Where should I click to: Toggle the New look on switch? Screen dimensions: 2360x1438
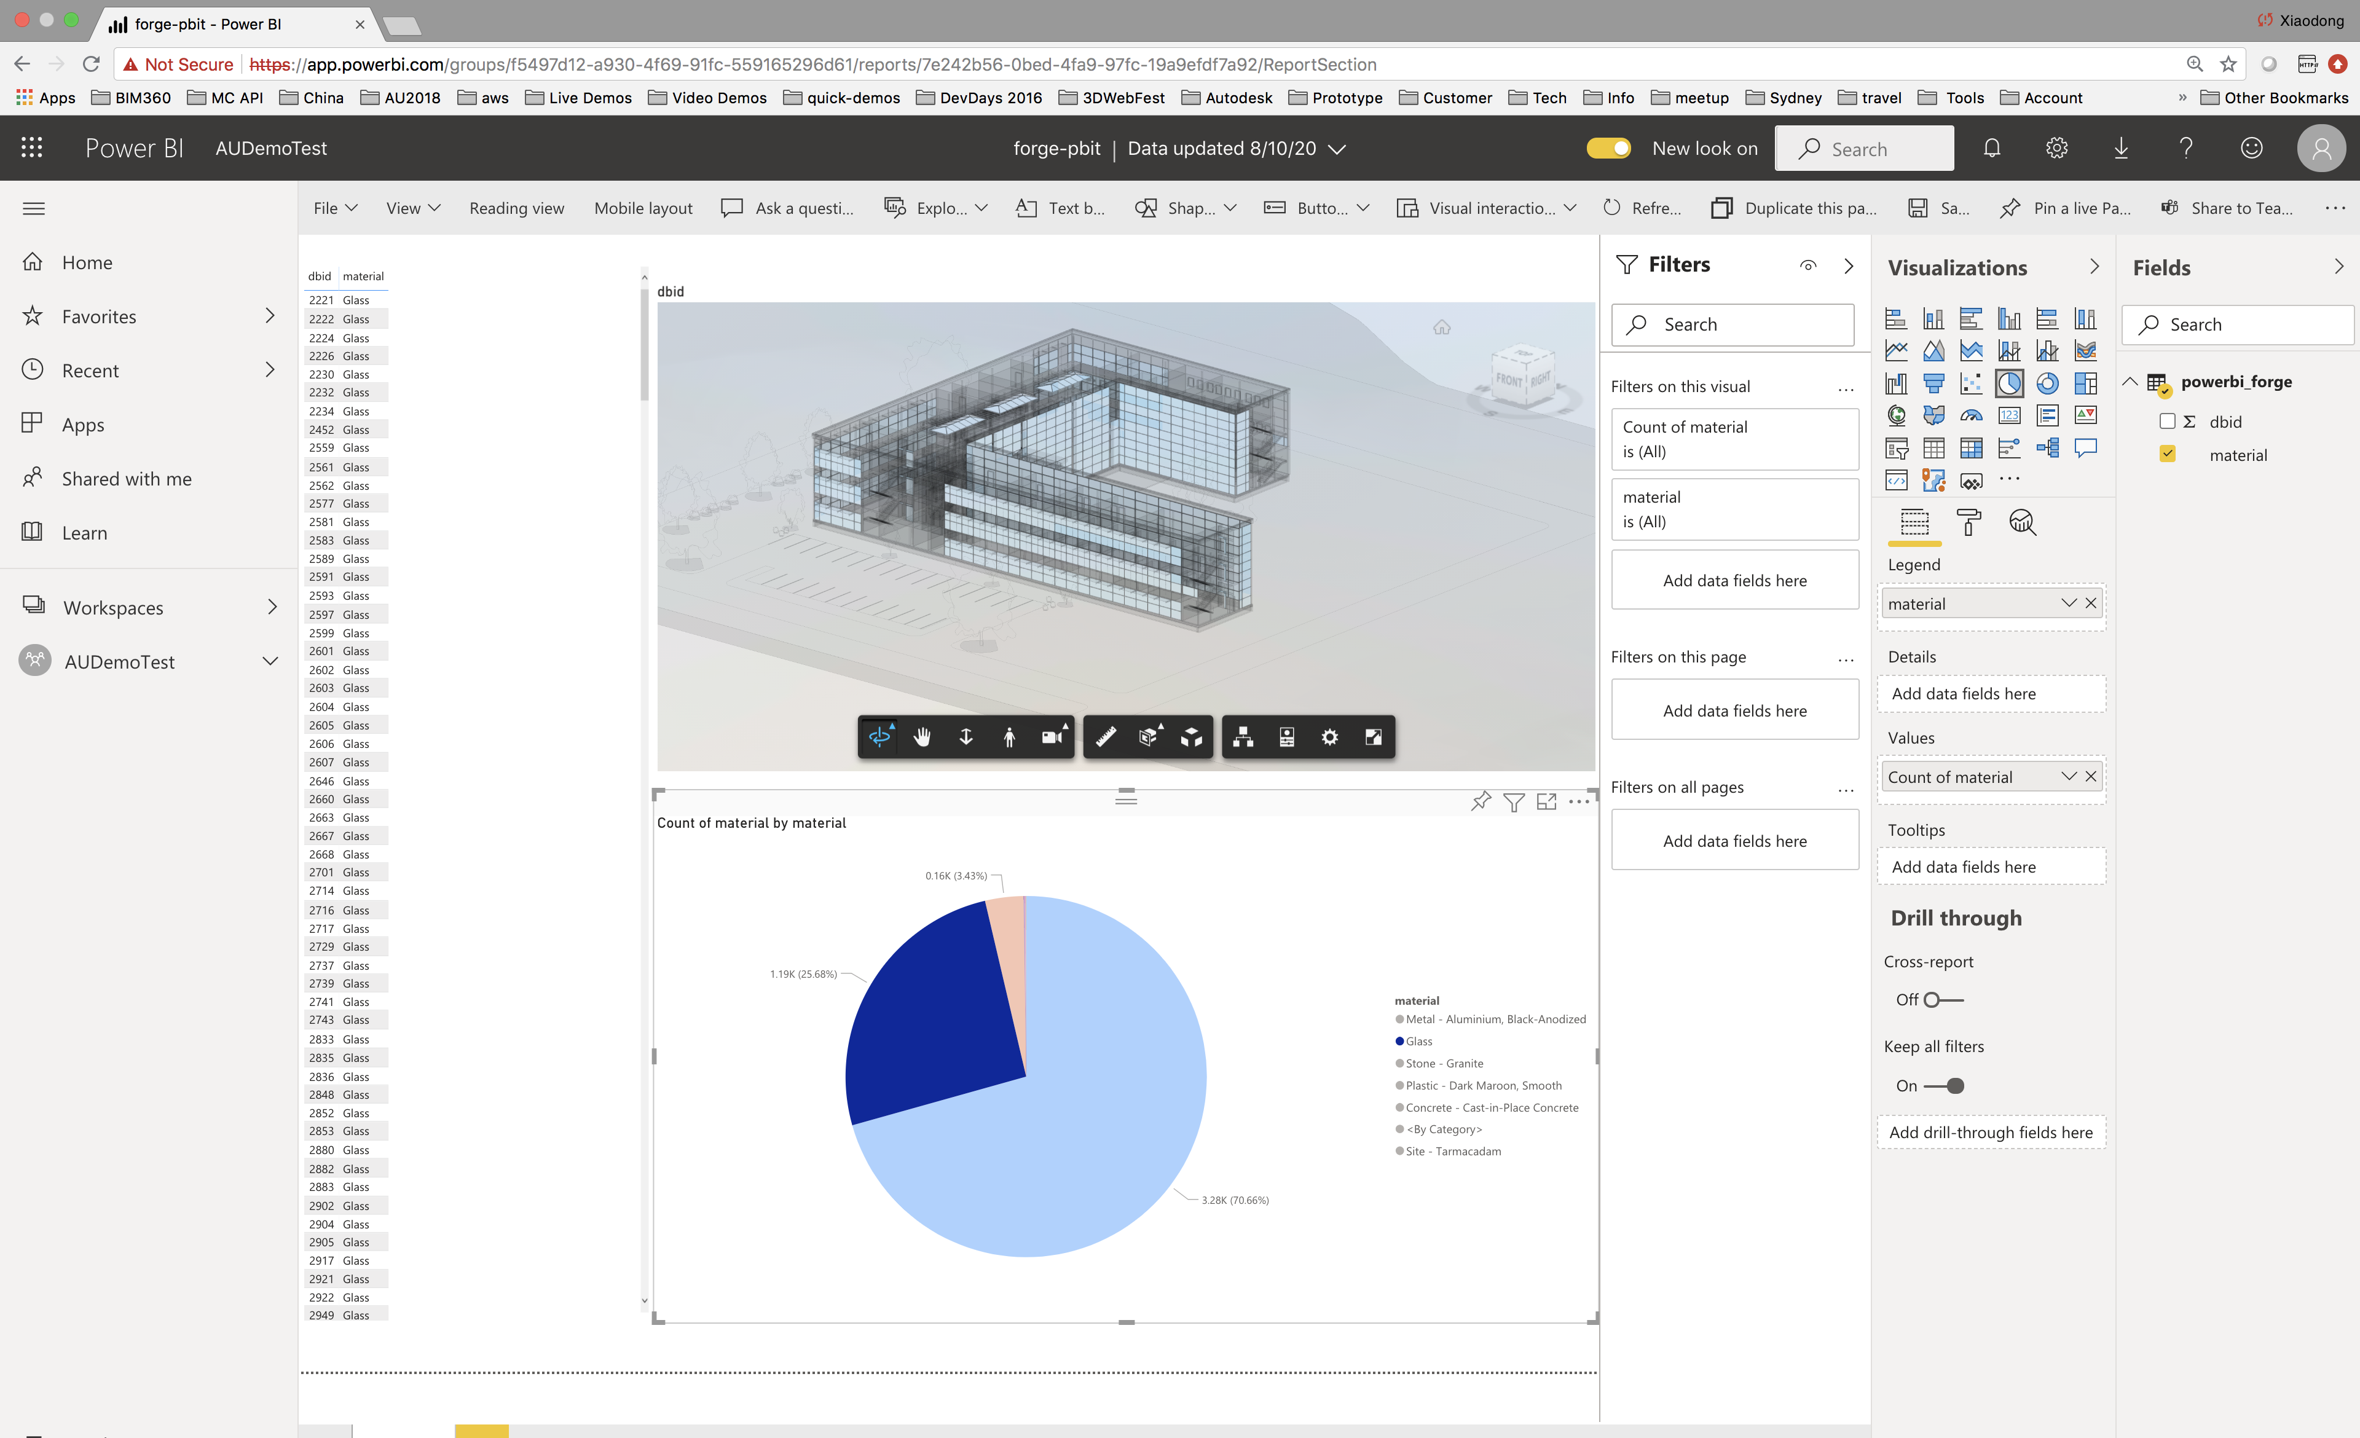[1608, 148]
